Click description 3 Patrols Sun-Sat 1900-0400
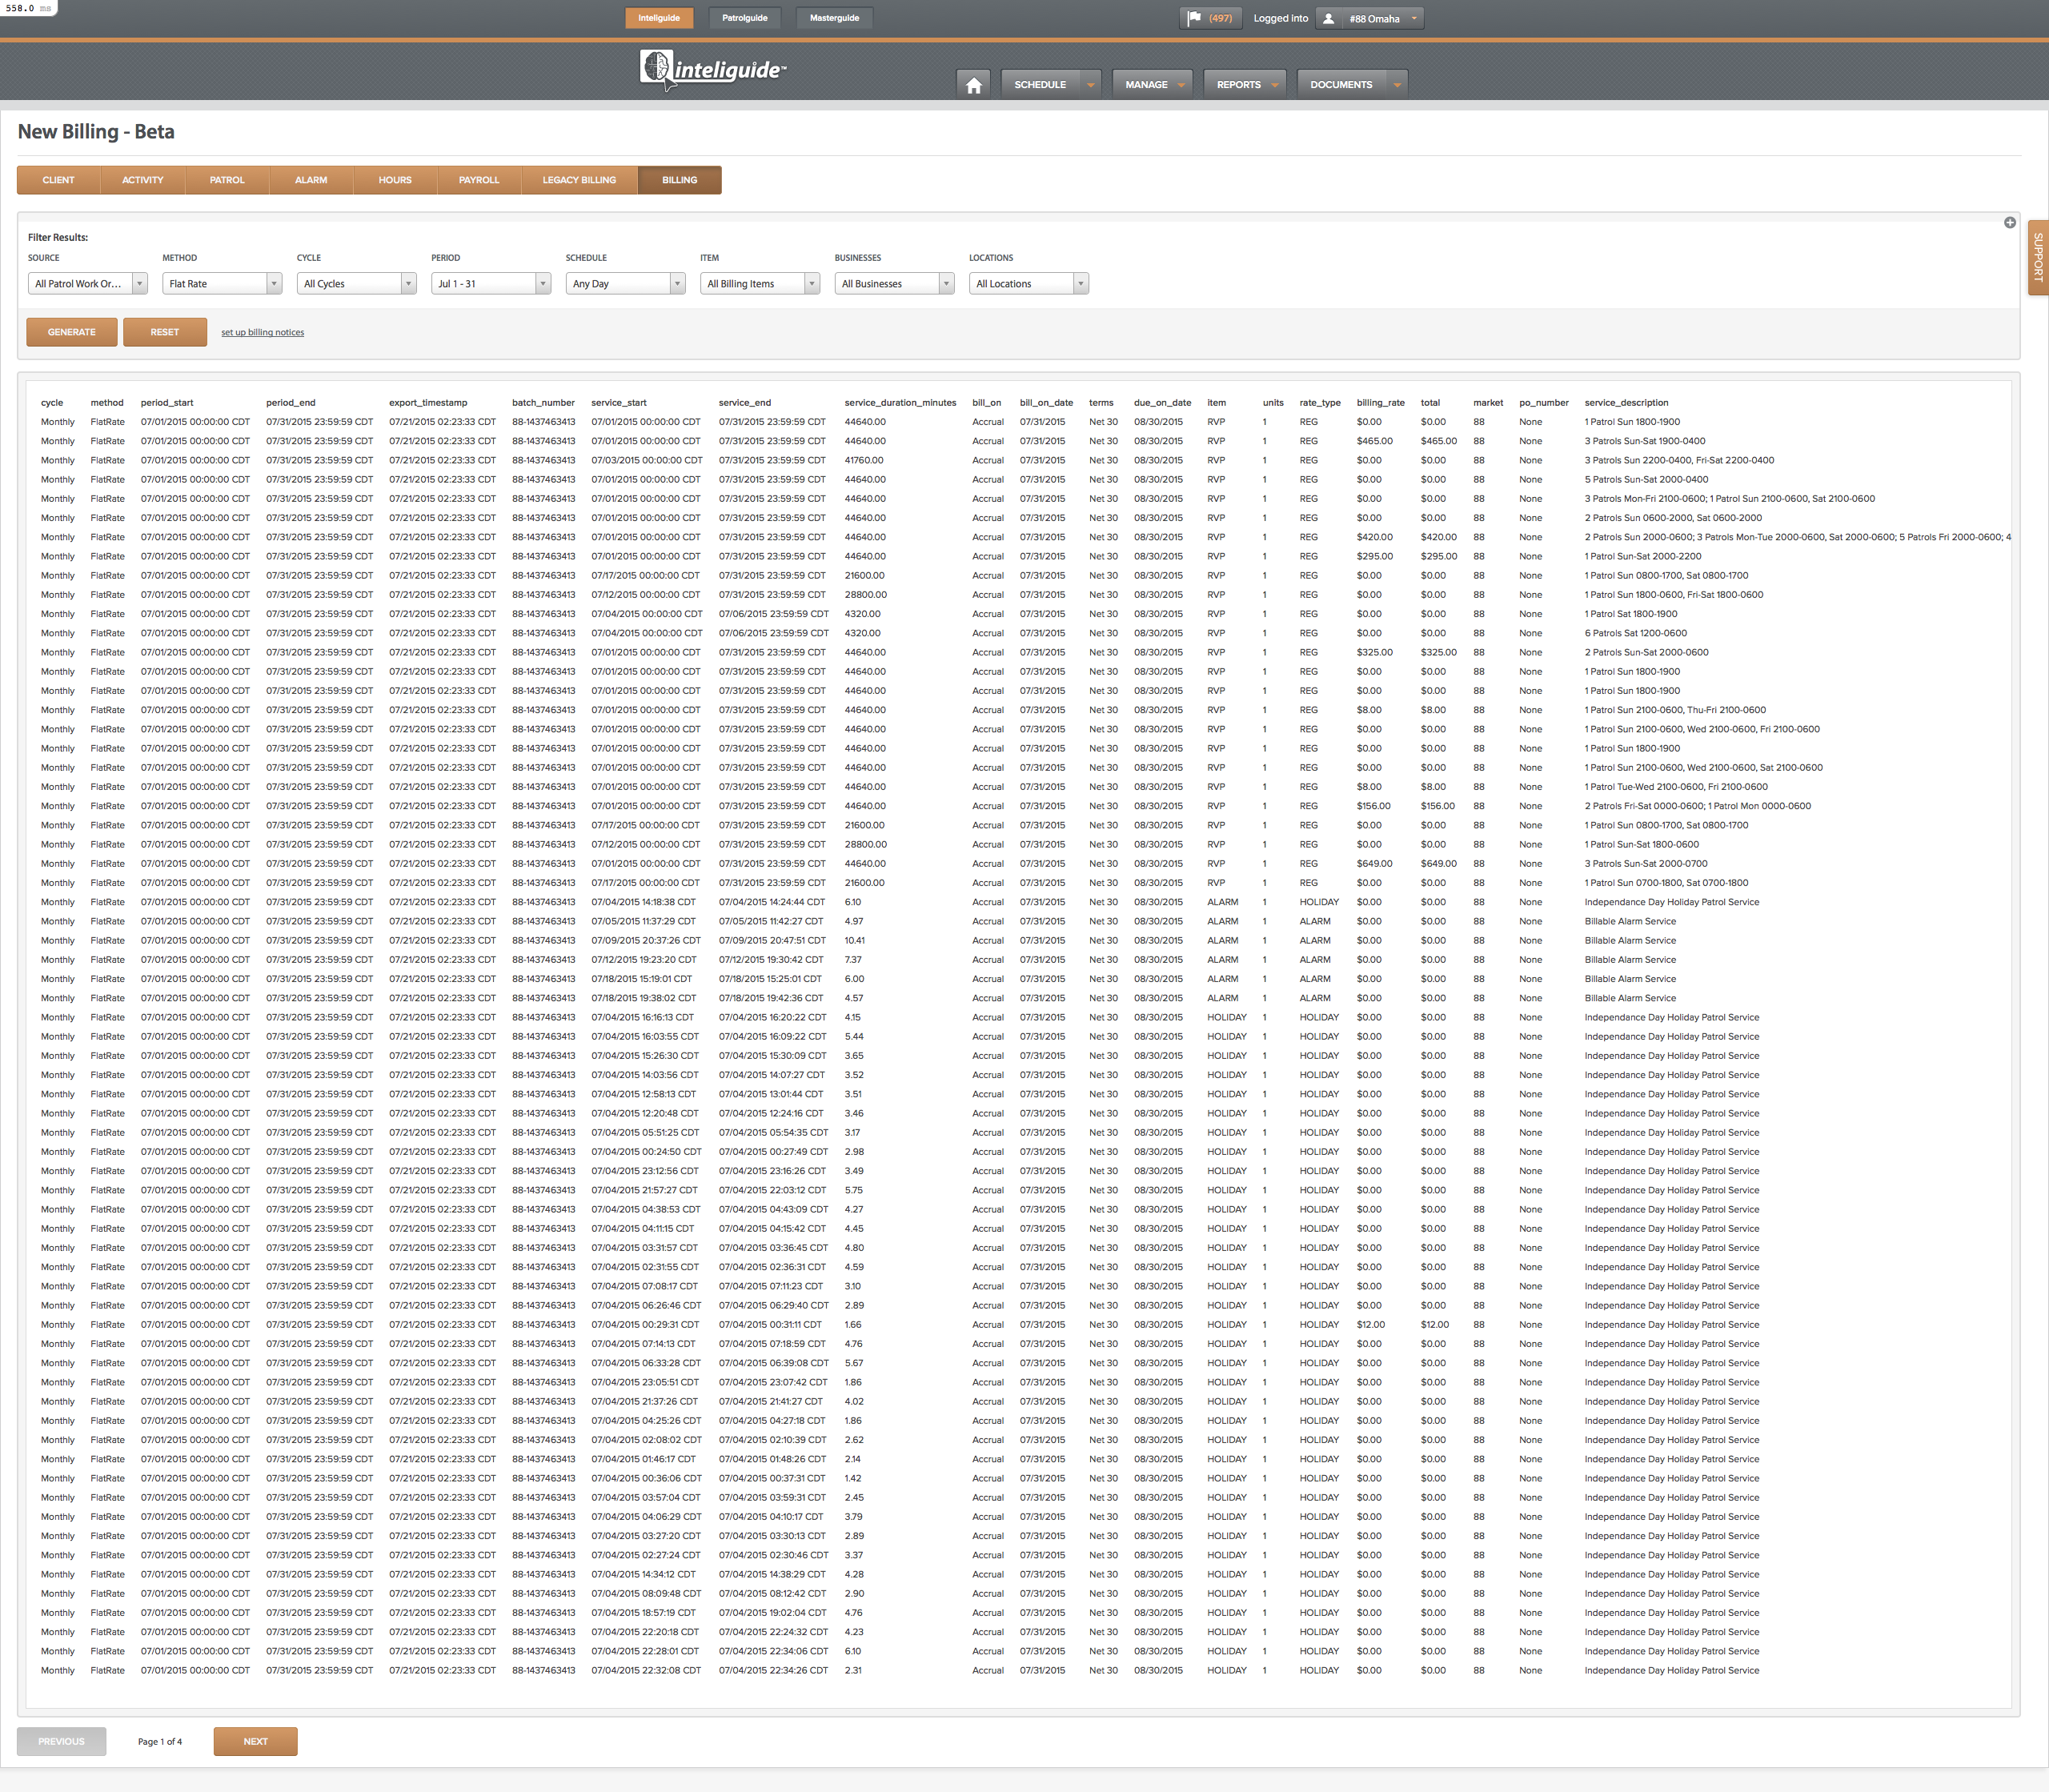The image size is (2049, 1792). coord(1645,441)
